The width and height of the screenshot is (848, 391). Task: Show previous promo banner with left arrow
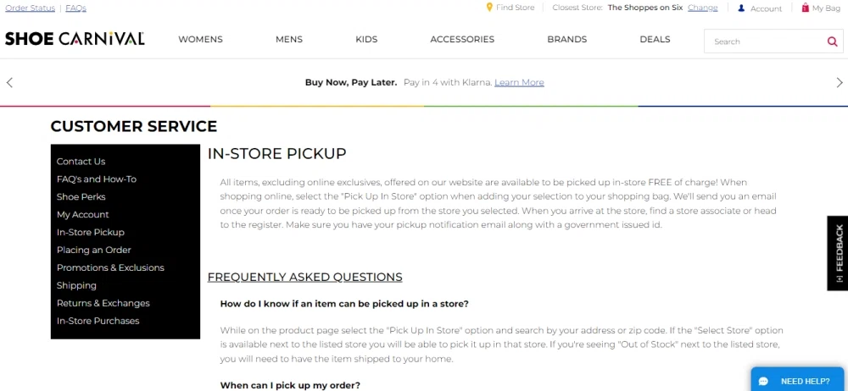point(9,82)
